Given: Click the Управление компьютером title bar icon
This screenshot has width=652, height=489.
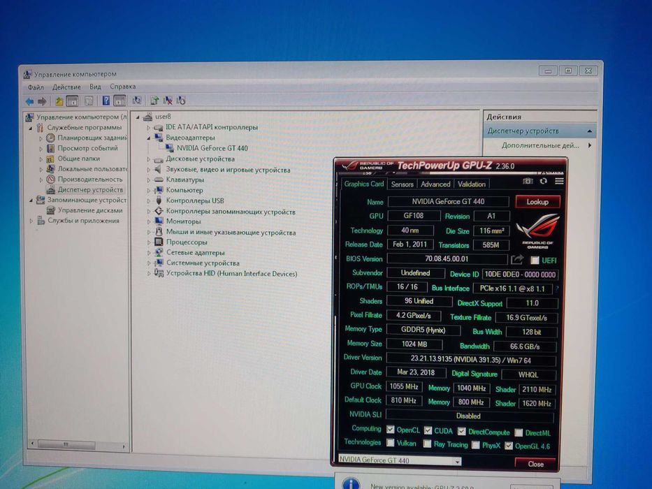Looking at the screenshot, I should [27, 75].
